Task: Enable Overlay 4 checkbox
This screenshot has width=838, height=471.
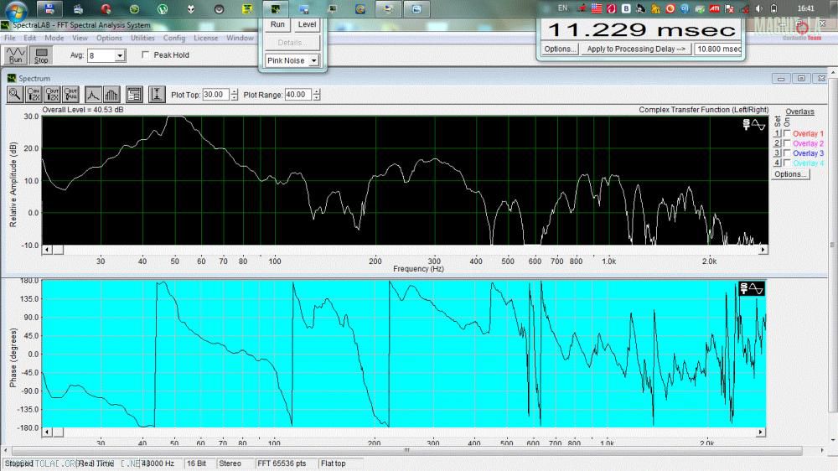Action: tap(787, 163)
